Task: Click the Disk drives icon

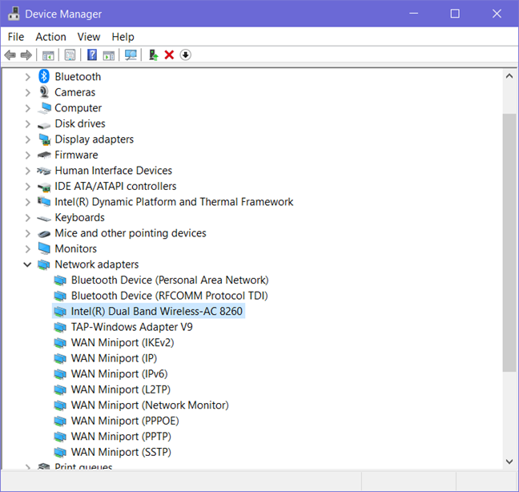Action: click(44, 126)
